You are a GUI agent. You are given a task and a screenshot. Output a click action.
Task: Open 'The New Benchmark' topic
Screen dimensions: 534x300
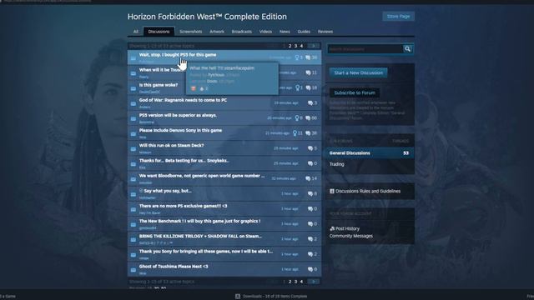click(199, 221)
